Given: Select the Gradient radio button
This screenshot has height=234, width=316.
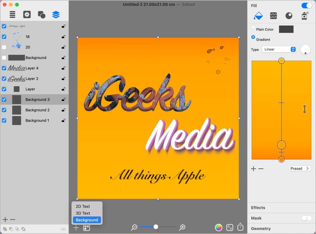Looking at the screenshot, I should (253, 37).
